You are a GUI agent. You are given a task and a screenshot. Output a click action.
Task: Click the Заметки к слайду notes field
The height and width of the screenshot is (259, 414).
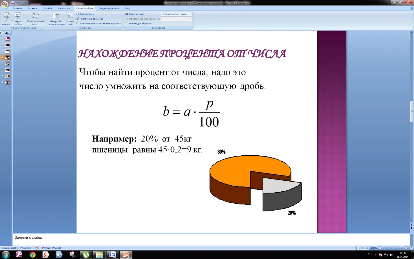click(211, 240)
